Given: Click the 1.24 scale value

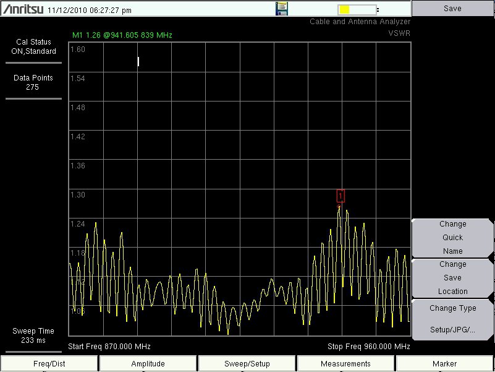Looking at the screenshot, I should tap(78, 224).
